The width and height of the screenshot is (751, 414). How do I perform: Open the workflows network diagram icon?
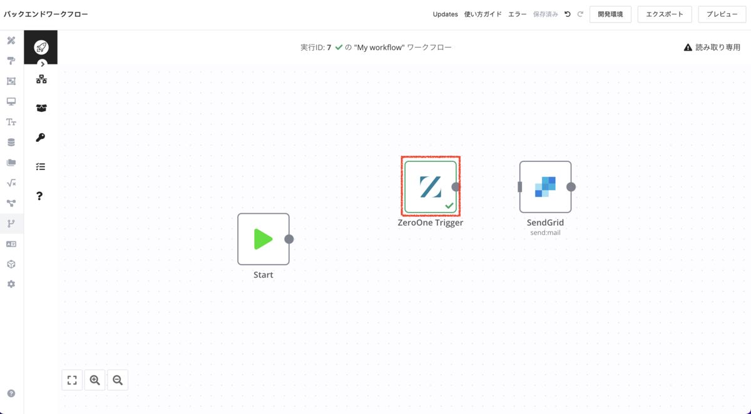tap(41, 79)
